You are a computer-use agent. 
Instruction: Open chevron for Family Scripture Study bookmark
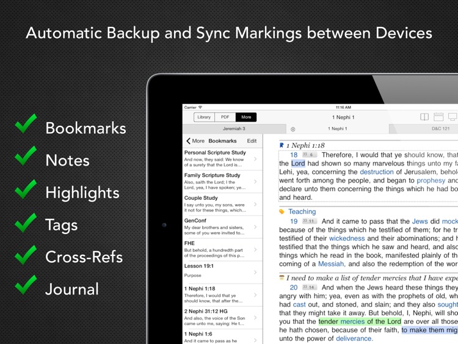255,182
